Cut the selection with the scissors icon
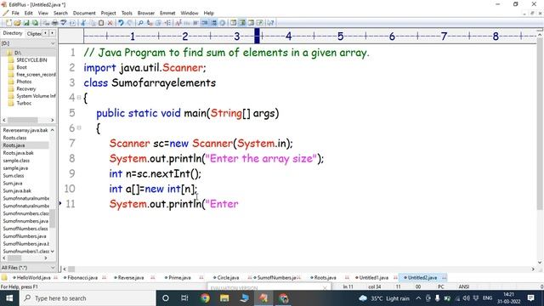Screen dimensions: 544x306 (x=83, y=23)
